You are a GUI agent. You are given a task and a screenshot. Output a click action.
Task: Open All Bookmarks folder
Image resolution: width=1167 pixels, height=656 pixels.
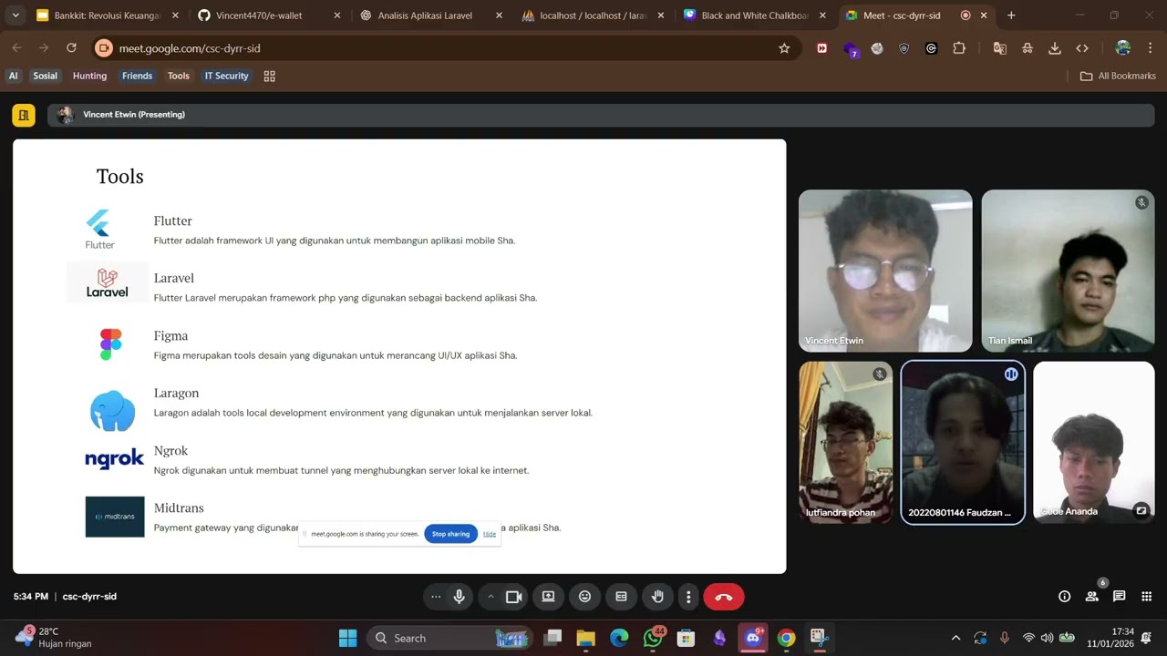pyautogui.click(x=1118, y=76)
